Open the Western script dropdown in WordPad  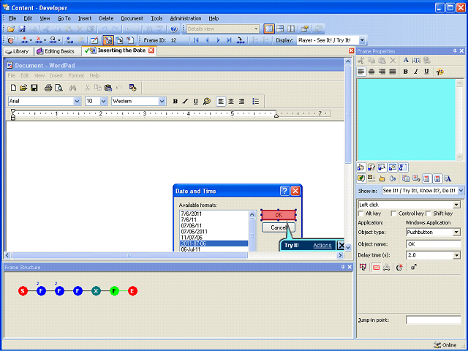162,101
